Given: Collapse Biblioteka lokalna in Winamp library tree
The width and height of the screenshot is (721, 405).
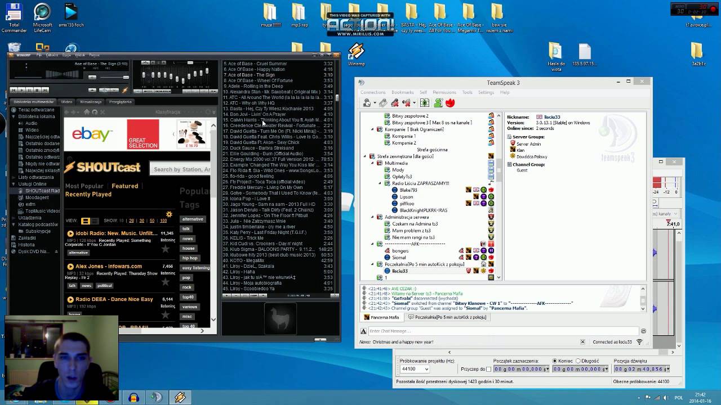Looking at the screenshot, I should pos(14,116).
